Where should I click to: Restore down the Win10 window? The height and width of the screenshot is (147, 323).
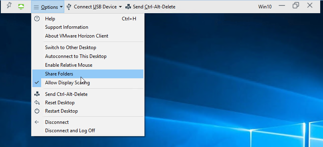(295, 6)
